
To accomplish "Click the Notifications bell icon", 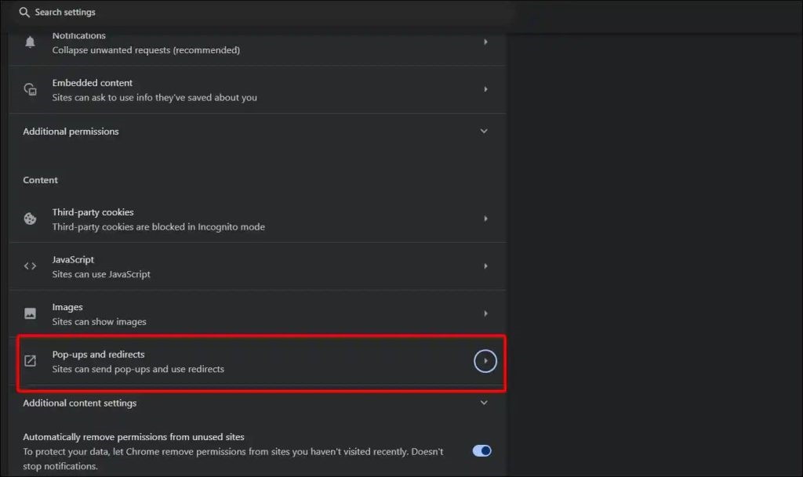I will [x=30, y=42].
